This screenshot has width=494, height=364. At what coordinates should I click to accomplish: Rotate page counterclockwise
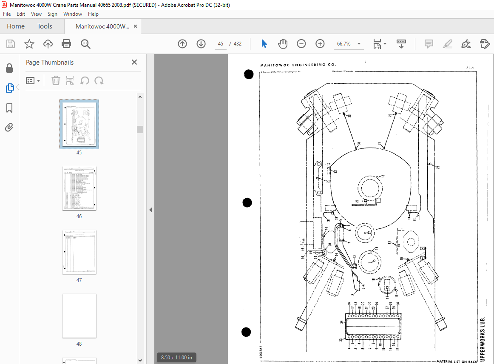[x=85, y=81]
